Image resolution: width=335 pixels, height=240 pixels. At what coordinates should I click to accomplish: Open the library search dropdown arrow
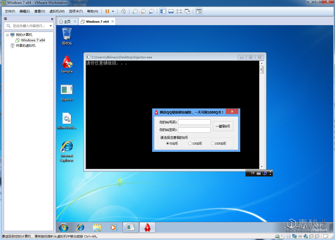[x=51, y=26]
